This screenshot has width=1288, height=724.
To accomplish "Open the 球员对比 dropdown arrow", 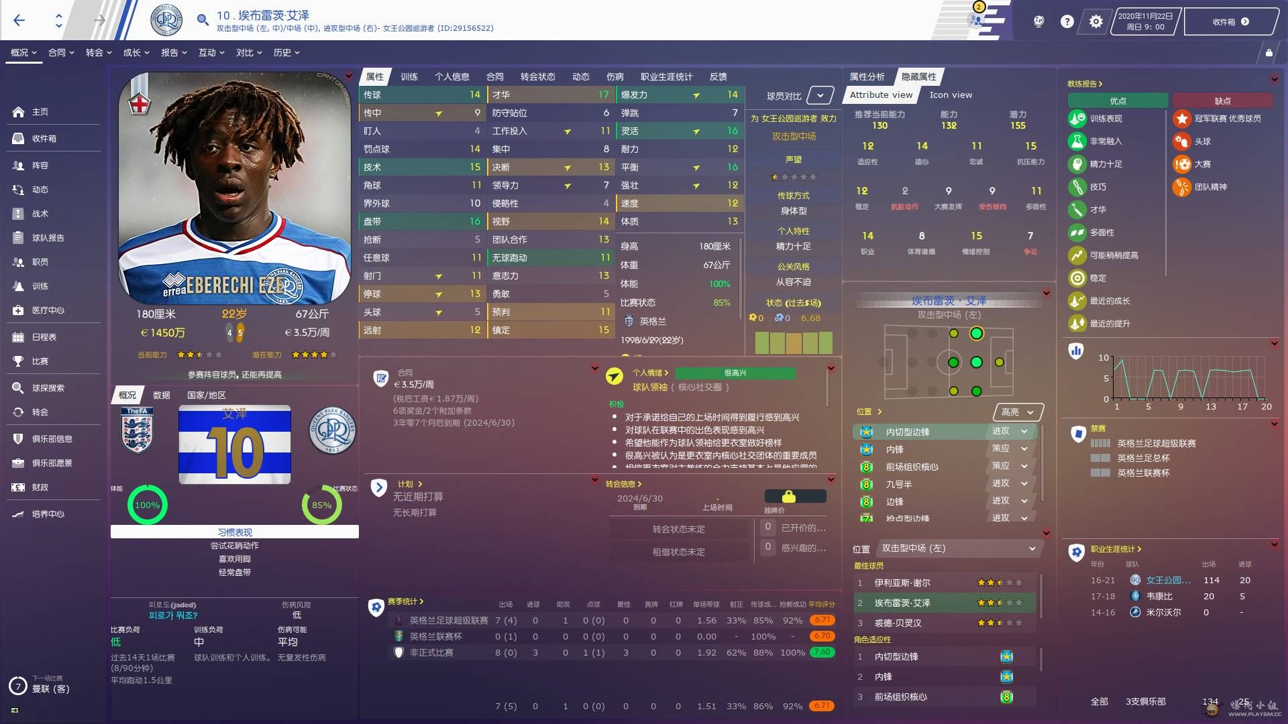I will (820, 96).
